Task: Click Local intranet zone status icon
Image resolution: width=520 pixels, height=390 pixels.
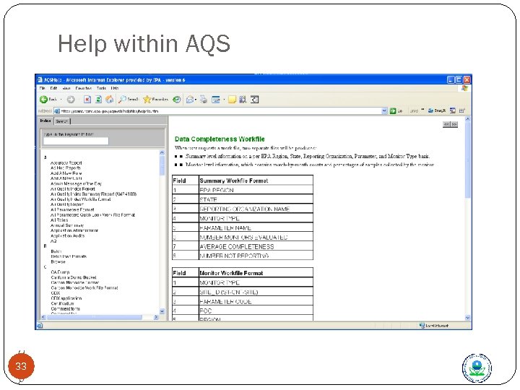Action: 422,326
